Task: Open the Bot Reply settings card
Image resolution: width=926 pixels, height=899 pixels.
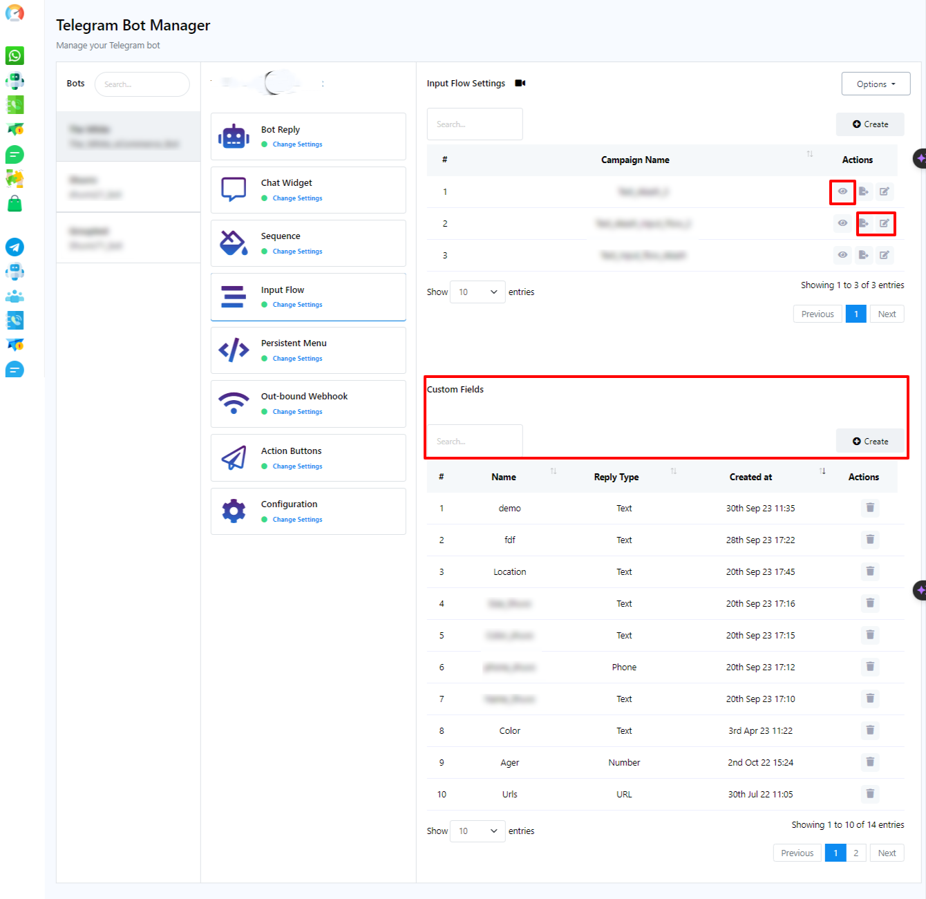Action: tap(308, 137)
